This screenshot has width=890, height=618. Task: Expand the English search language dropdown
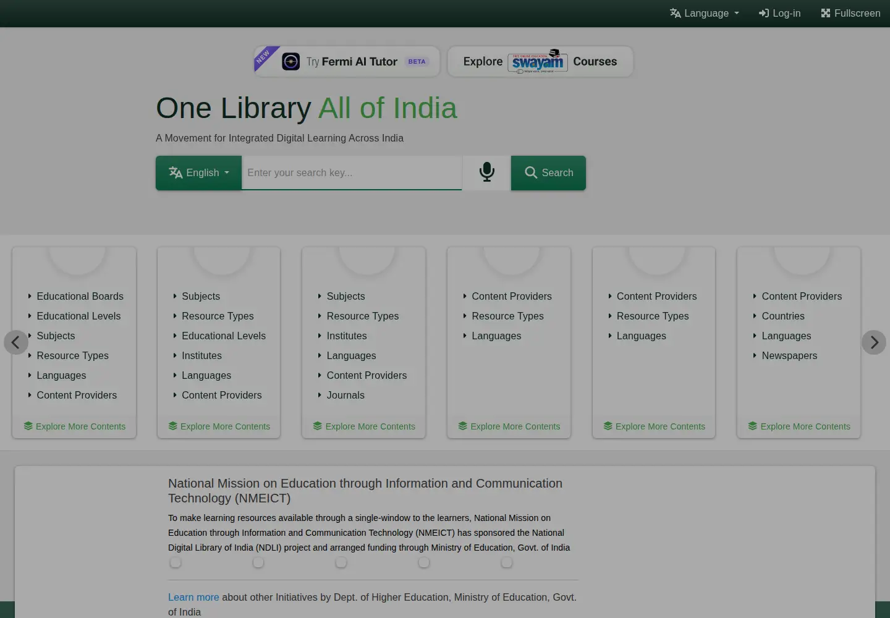[198, 173]
